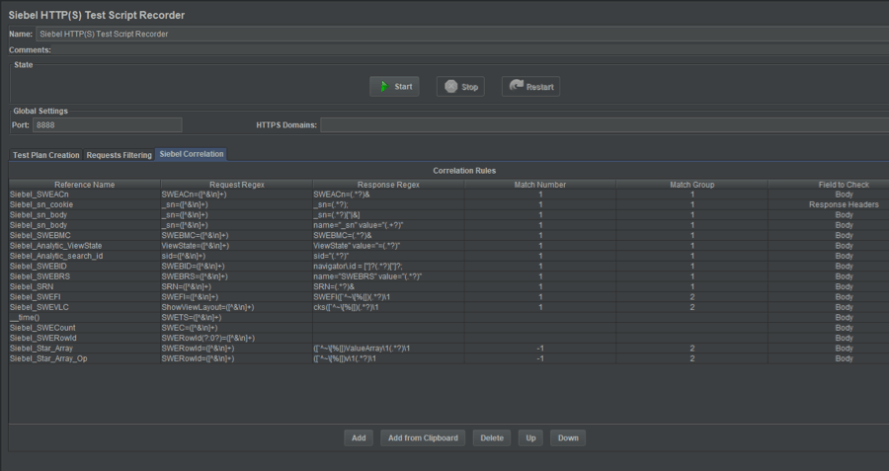Screen dimensions: 889x471
Task: Focus the Comments field
Action: (470, 50)
